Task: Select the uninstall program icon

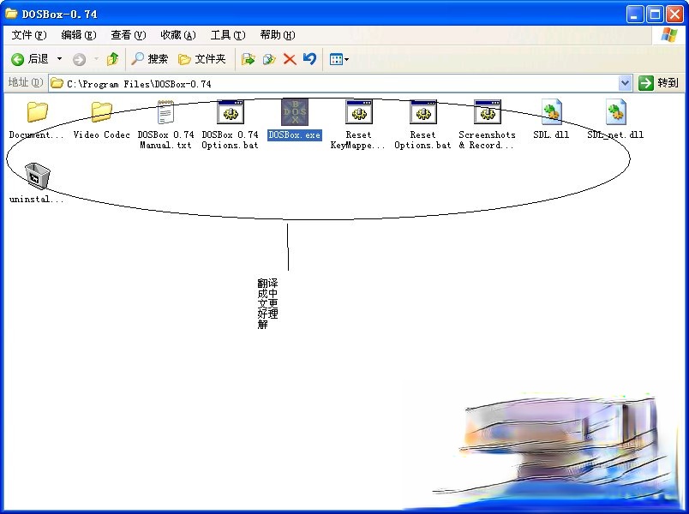Action: click(x=37, y=176)
